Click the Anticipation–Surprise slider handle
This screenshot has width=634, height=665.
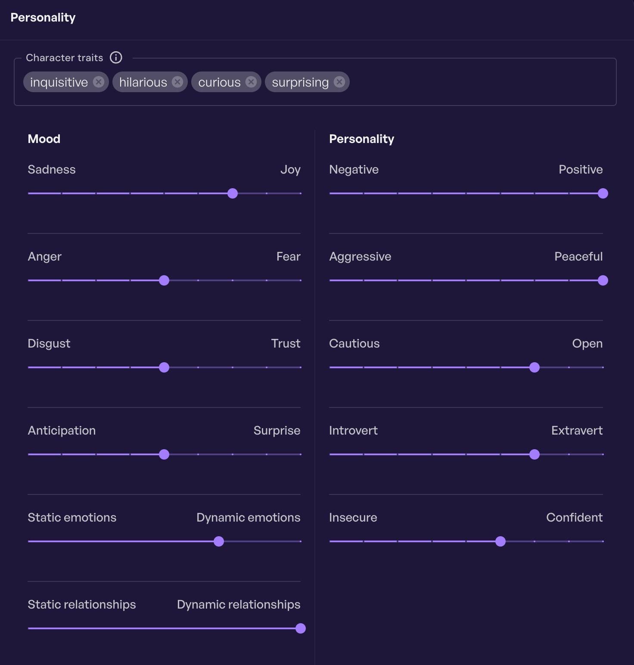pos(164,454)
